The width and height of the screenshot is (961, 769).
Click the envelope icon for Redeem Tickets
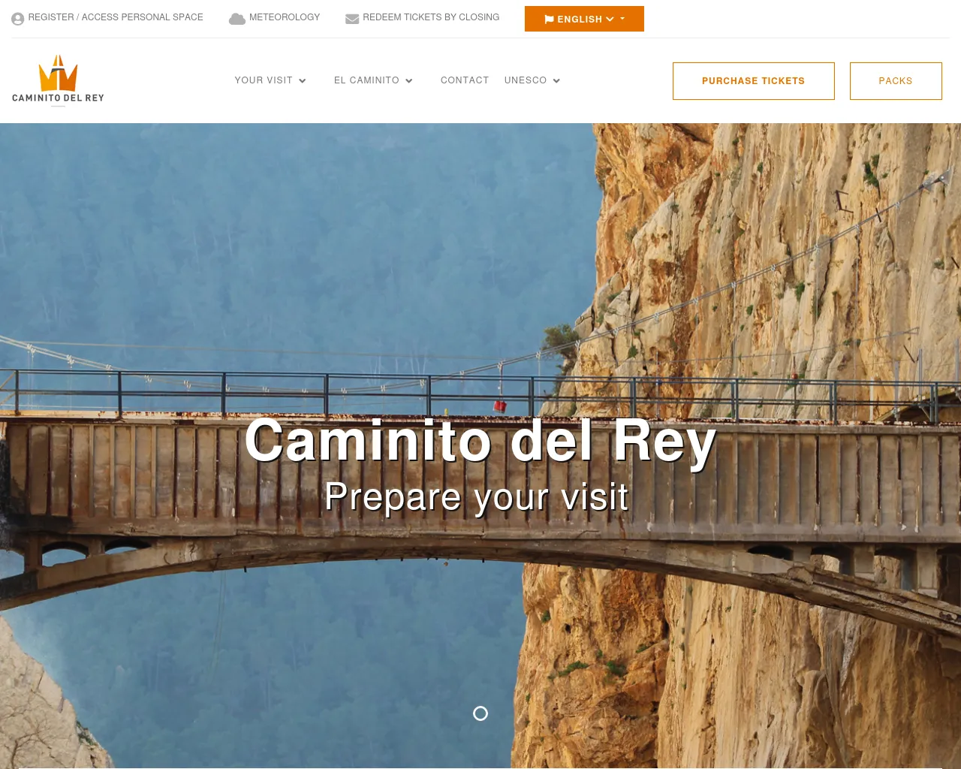coord(352,19)
